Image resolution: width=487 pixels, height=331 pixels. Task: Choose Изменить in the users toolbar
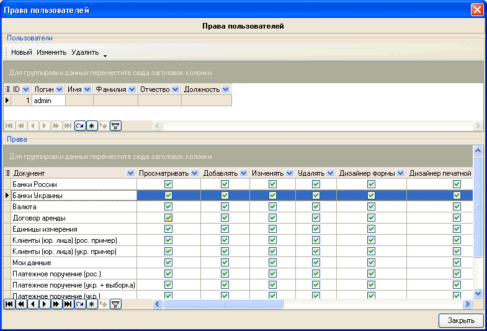[51, 52]
